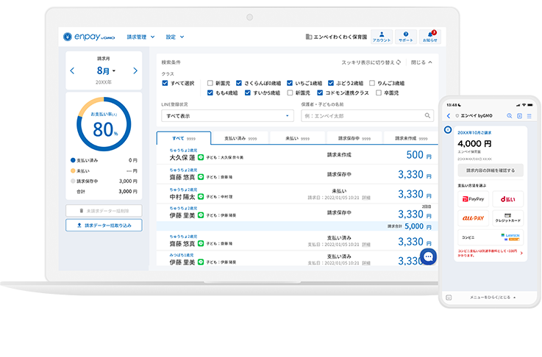Tap keyboard icon at phone bottom
Viewport: 542px width, 357px height.
coord(449,297)
